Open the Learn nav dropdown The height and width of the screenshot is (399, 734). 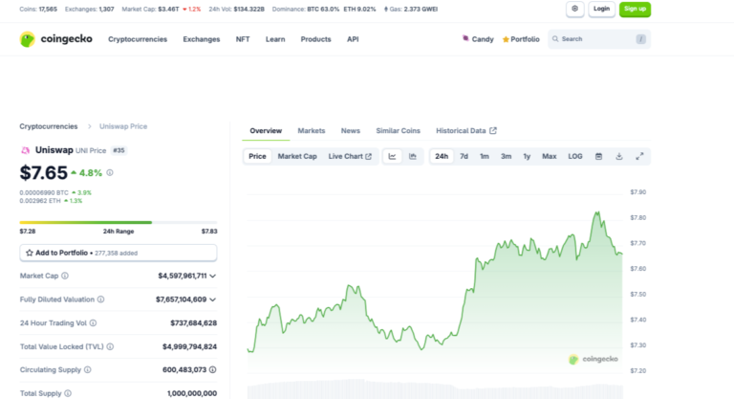(x=275, y=39)
